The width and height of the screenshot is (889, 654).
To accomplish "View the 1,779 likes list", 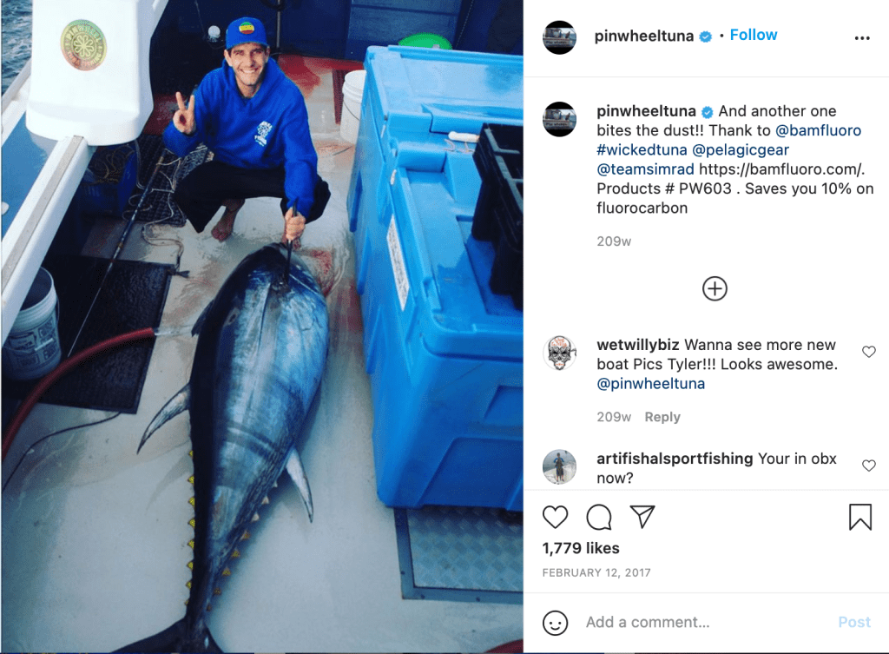I will click(x=581, y=549).
